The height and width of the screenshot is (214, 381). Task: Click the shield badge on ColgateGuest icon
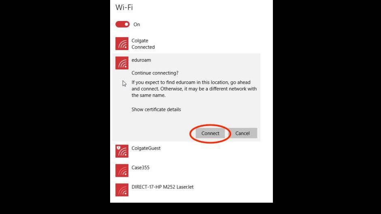click(x=119, y=148)
